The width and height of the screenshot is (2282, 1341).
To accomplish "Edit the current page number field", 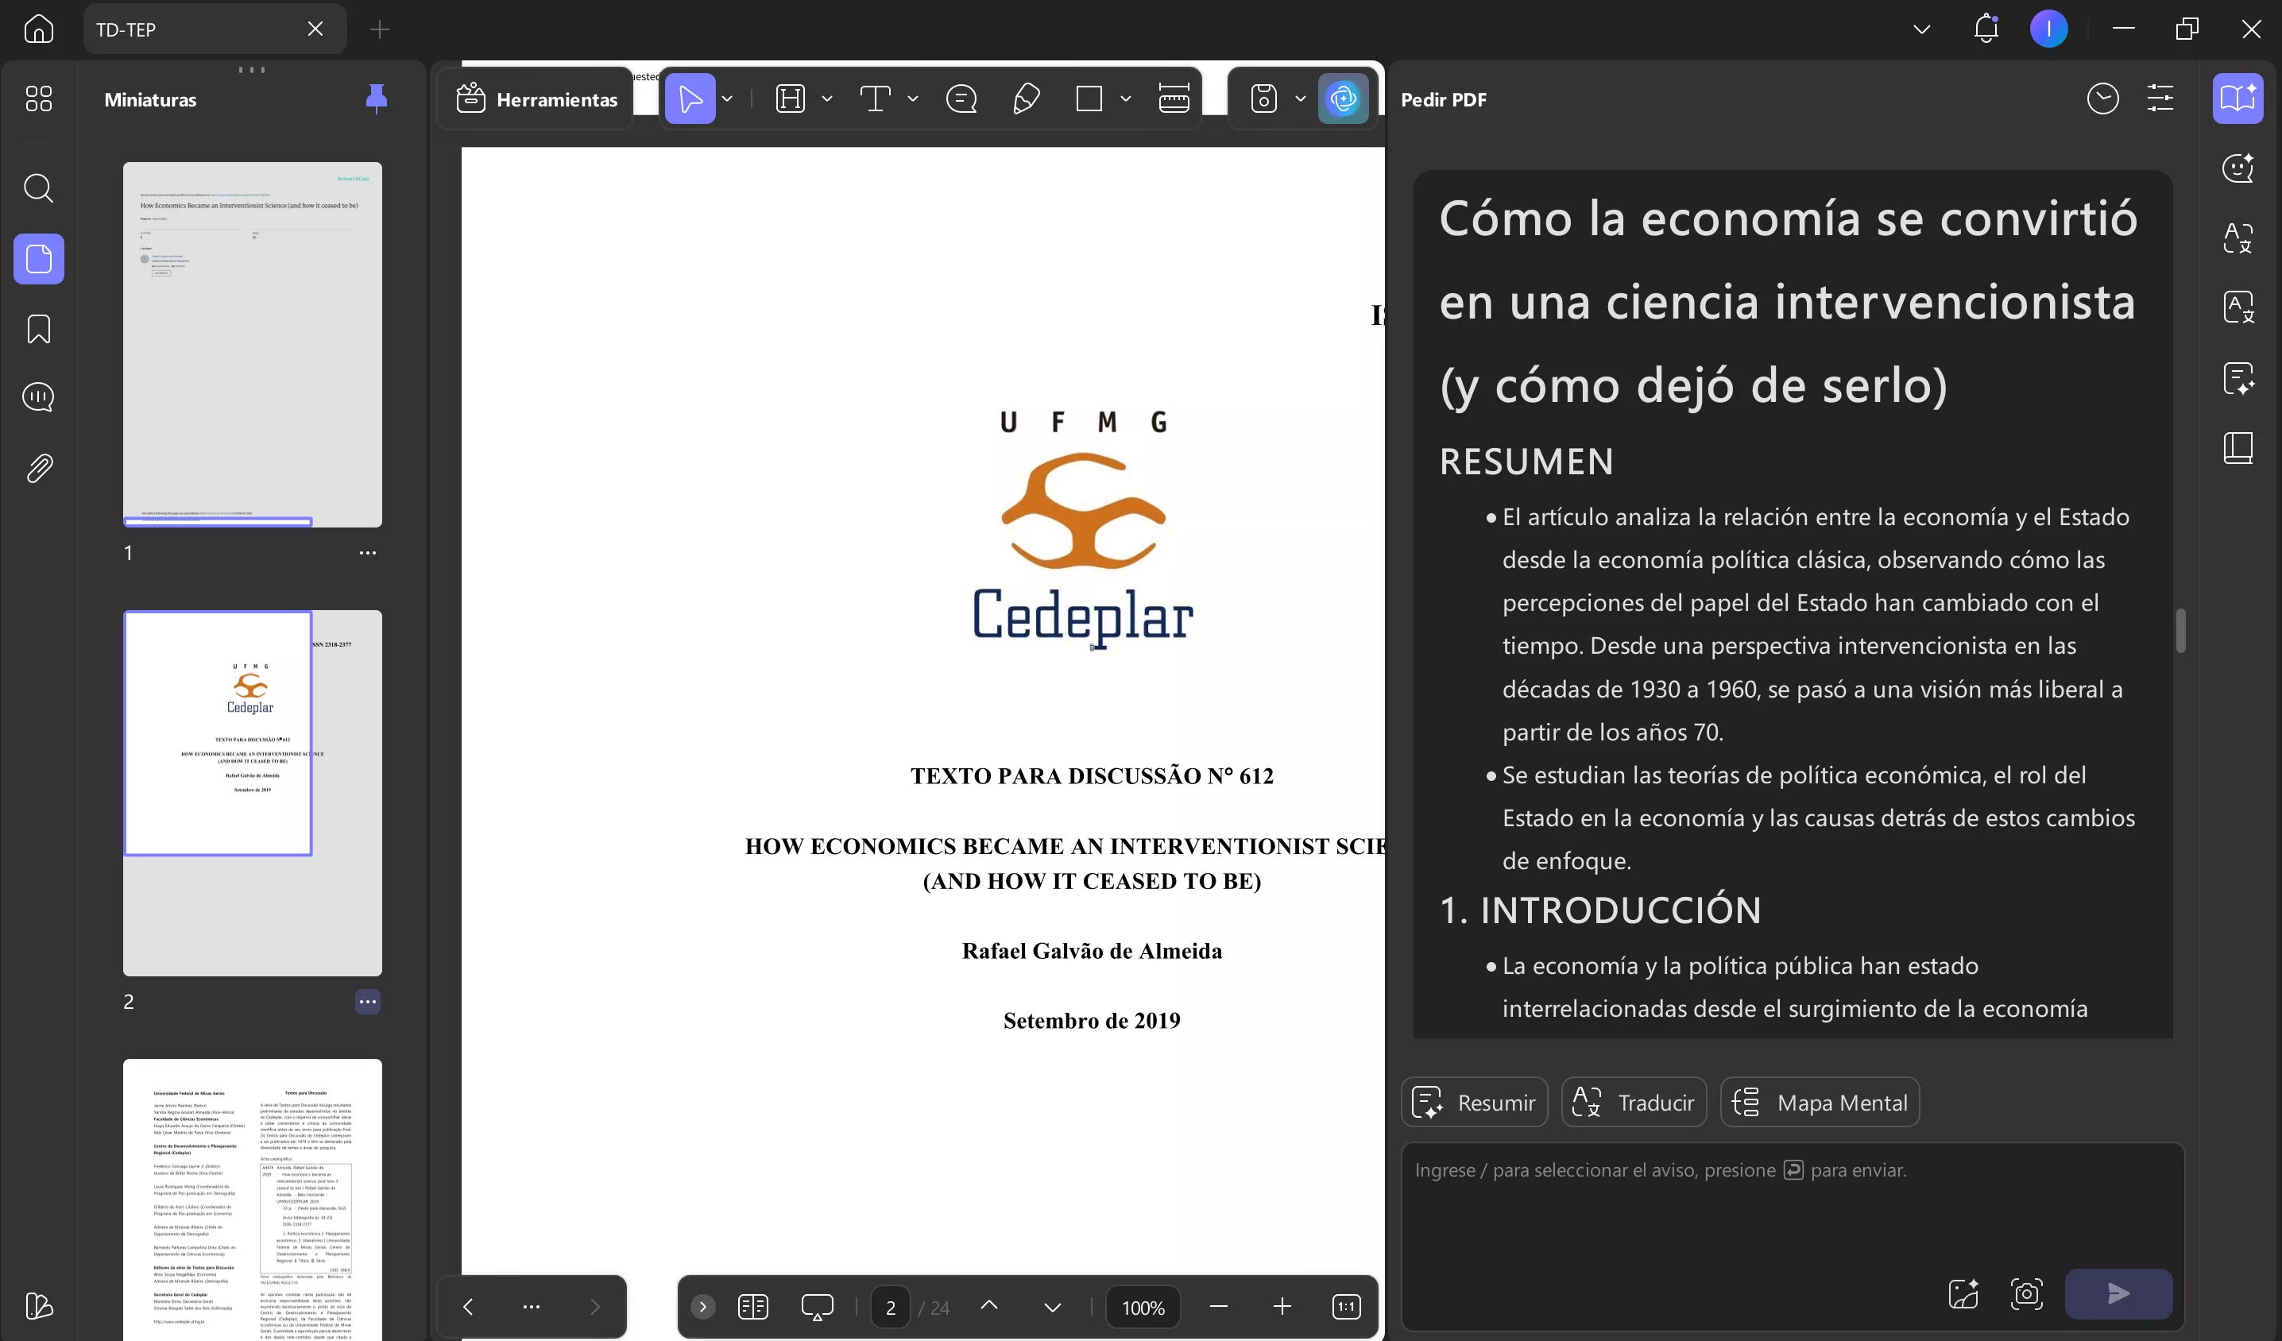I will coord(891,1308).
